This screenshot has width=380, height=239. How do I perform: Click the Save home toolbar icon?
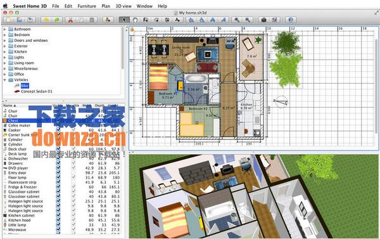(x=30, y=20)
